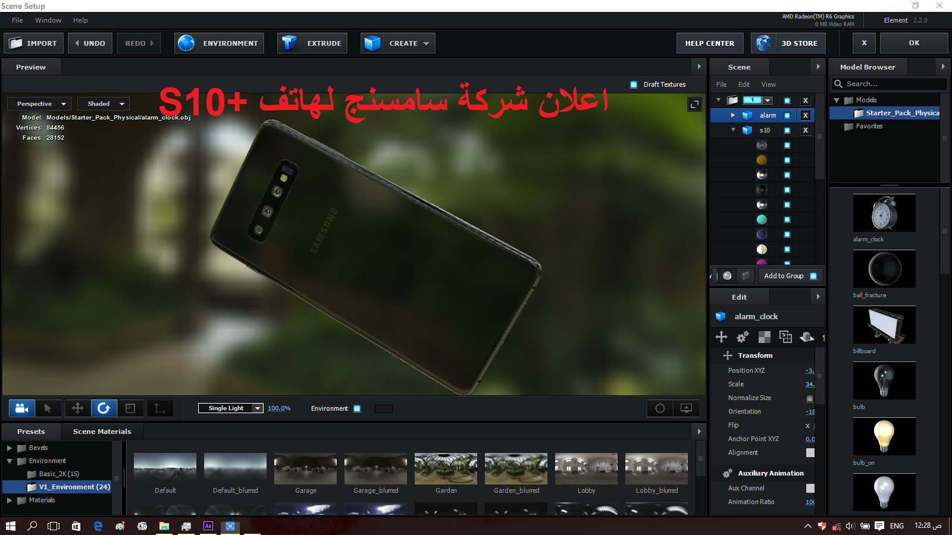Open the After Effects taskbar icon
The width and height of the screenshot is (952, 535).
pyautogui.click(x=208, y=526)
